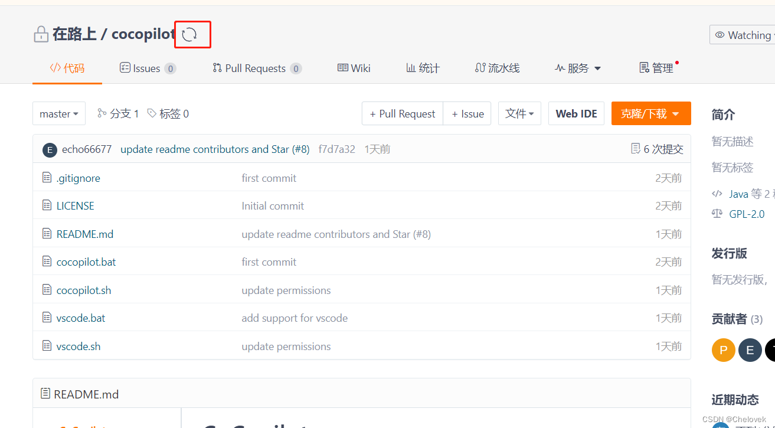Viewport: 775px width, 428px height.
Task: Click the 在路上 owner name link
Action: (74, 34)
